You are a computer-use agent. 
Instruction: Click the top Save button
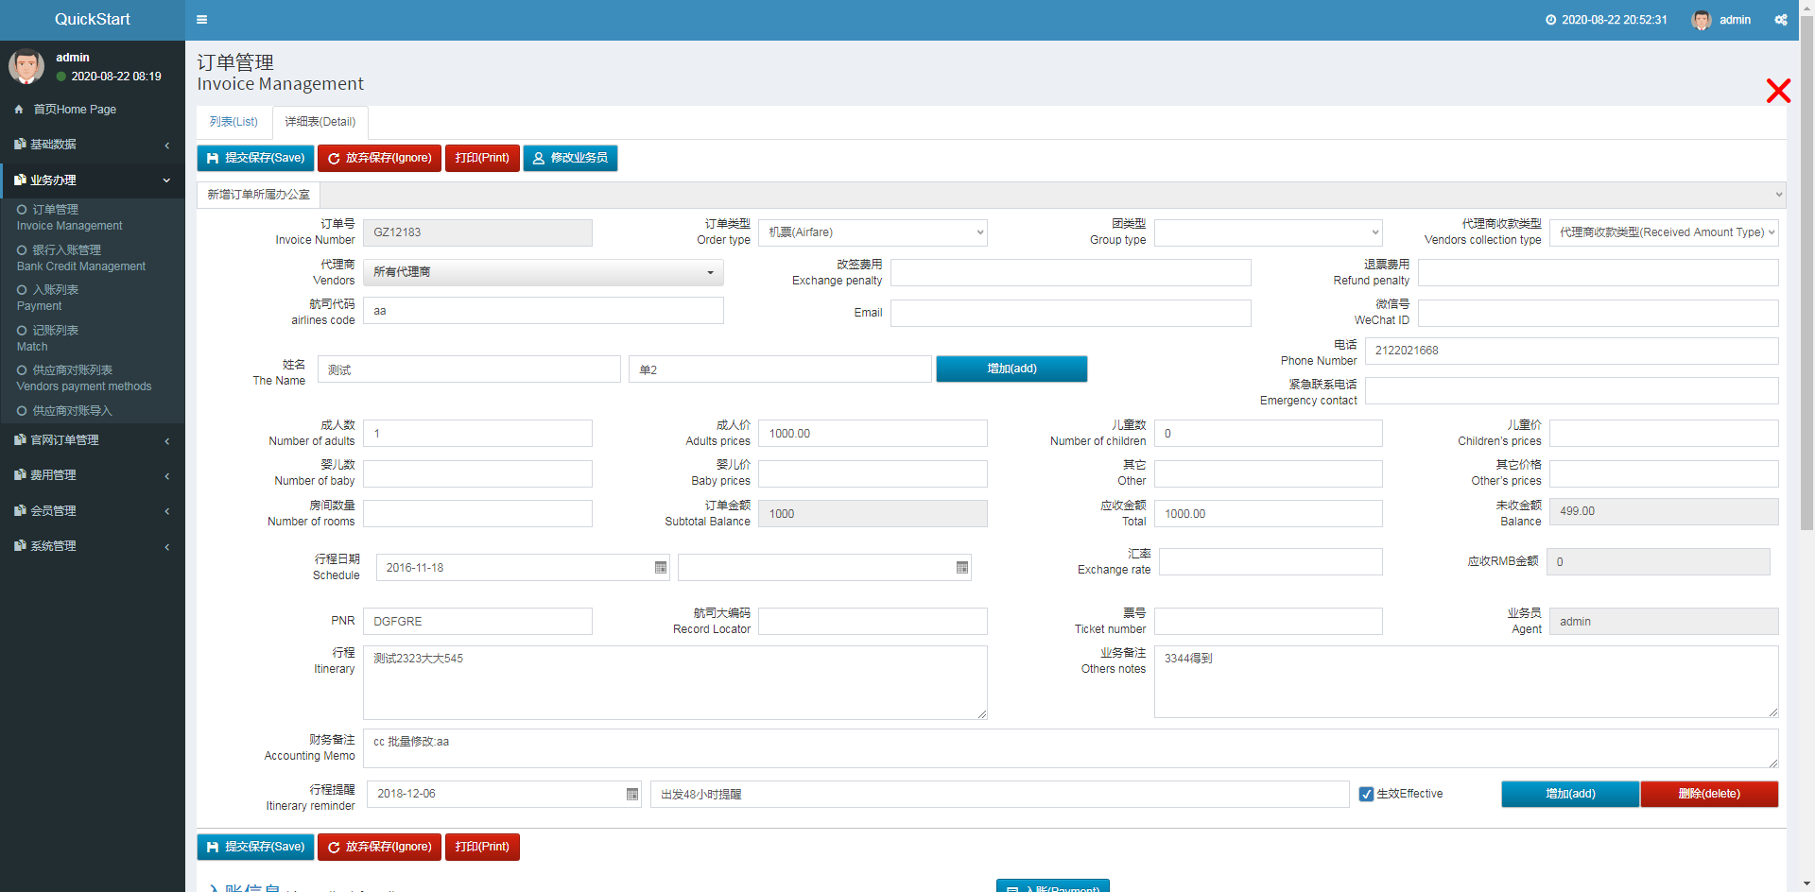pos(255,158)
